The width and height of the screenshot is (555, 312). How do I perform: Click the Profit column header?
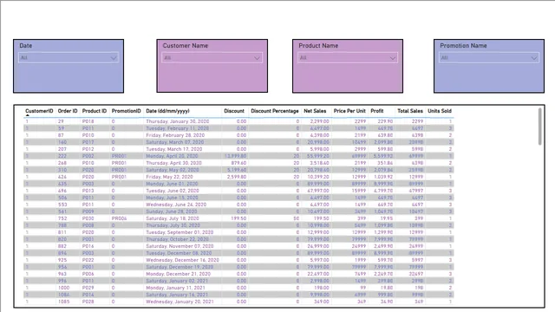point(377,111)
